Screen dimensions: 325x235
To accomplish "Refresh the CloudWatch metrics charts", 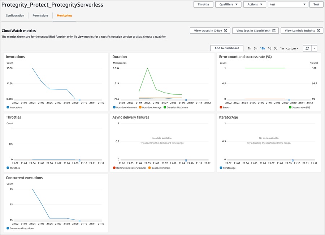I will pos(307,48).
